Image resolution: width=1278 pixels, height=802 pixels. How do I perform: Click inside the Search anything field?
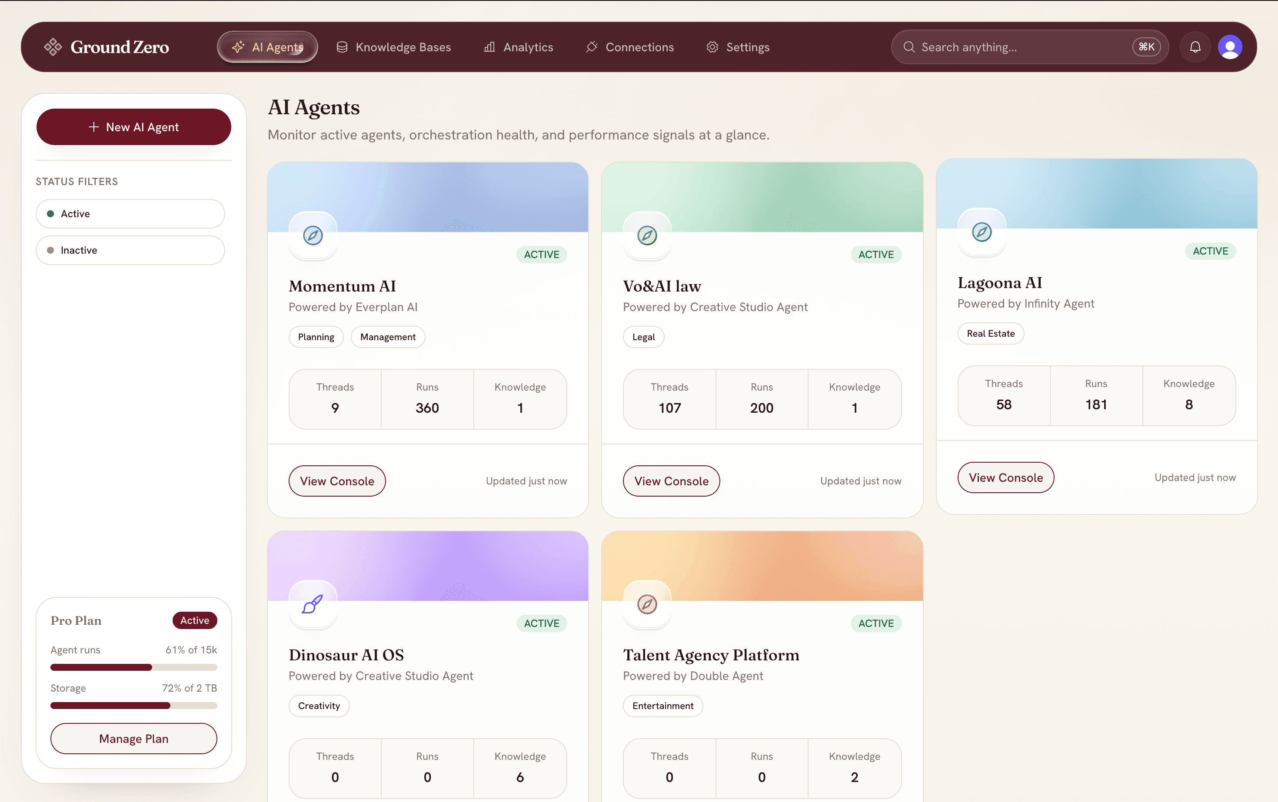(1008, 46)
